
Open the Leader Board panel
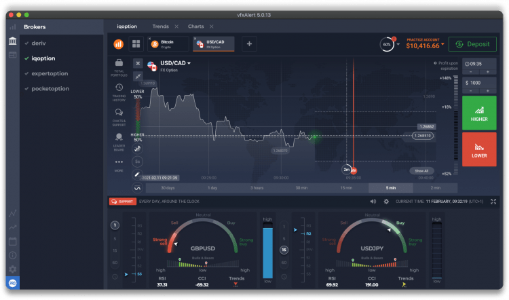pyautogui.click(x=119, y=140)
